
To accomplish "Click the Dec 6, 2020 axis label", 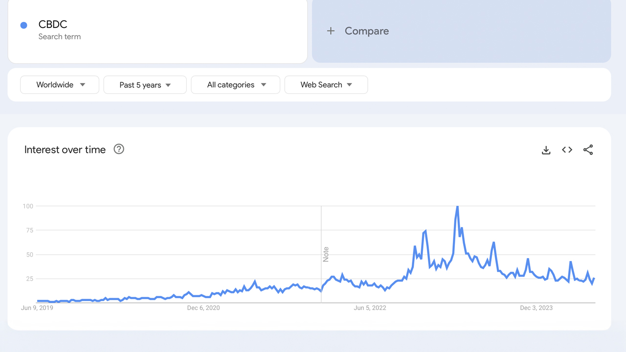I will [203, 308].
